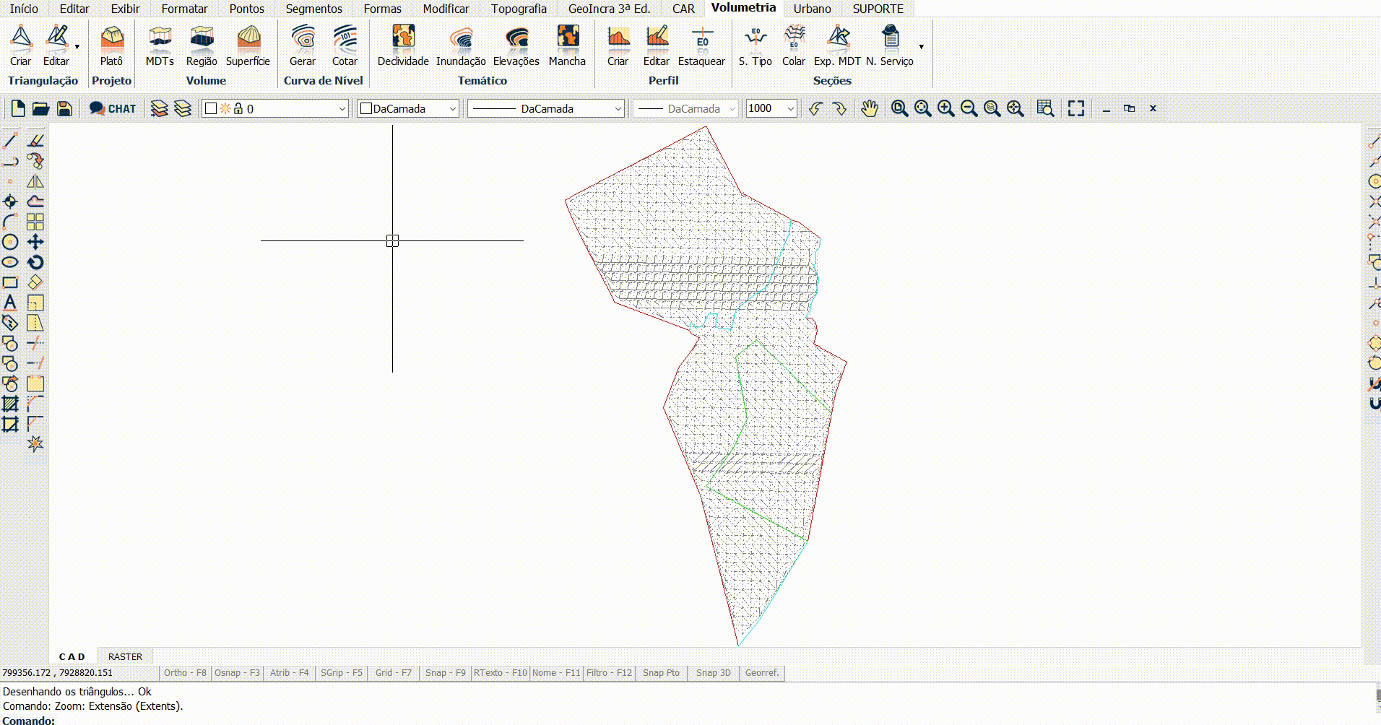This screenshot has width=1381, height=725.
Task: Click the Snap 3D button
Action: click(x=713, y=673)
